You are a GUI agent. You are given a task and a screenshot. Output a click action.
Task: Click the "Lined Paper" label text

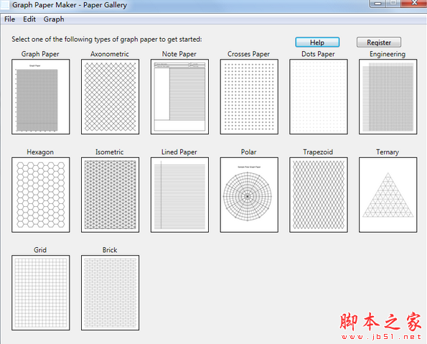click(x=179, y=152)
